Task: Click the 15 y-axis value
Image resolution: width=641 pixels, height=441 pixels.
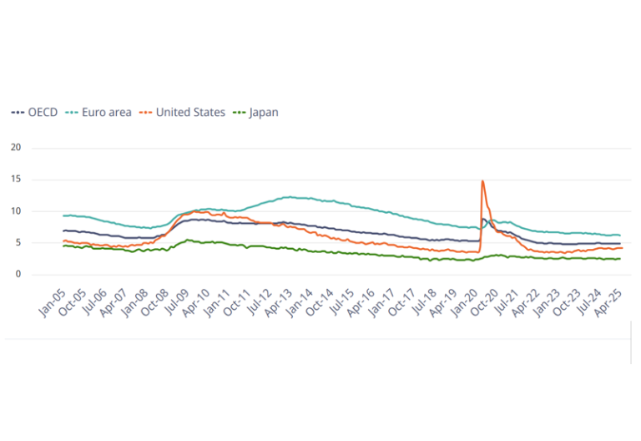Action: tap(14, 180)
